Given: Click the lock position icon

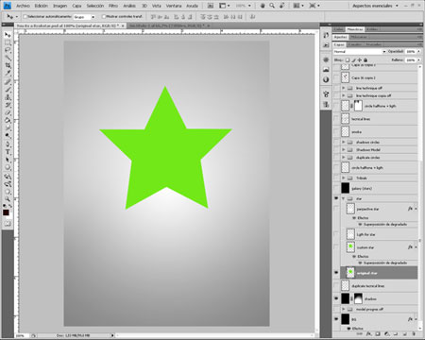Looking at the screenshot, I should [x=360, y=59].
